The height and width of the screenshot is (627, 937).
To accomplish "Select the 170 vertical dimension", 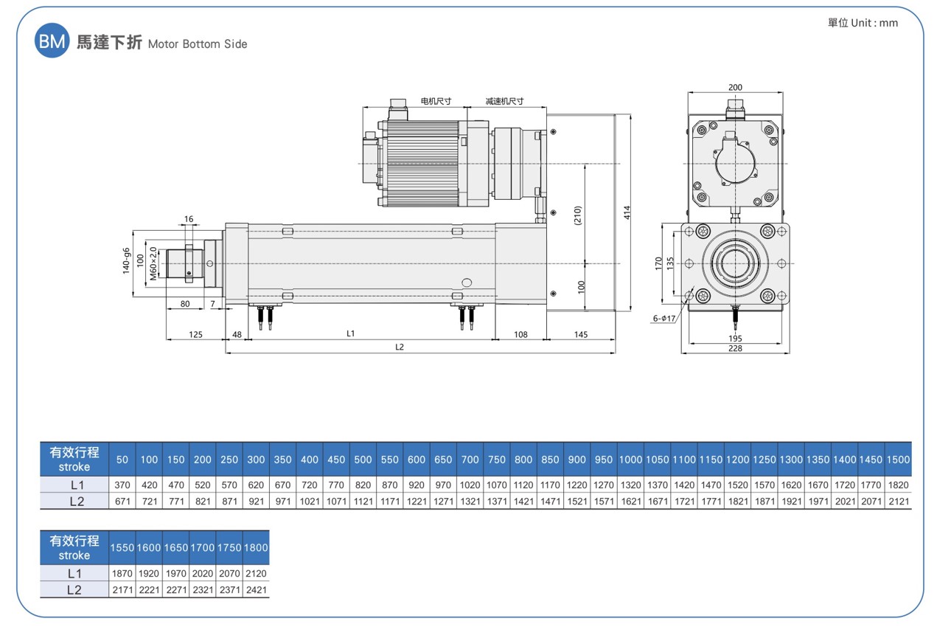I will tap(659, 263).
